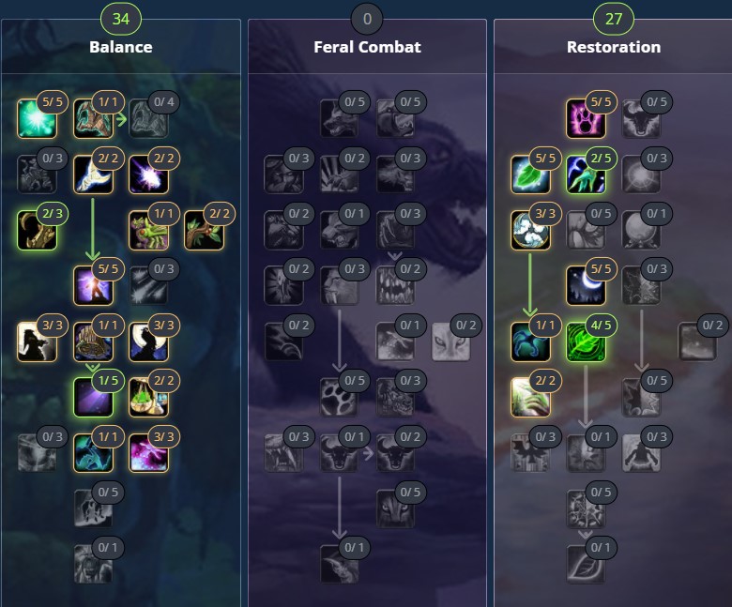Click the 0 points counter above Feral Combat
732x607 pixels.
(x=367, y=19)
